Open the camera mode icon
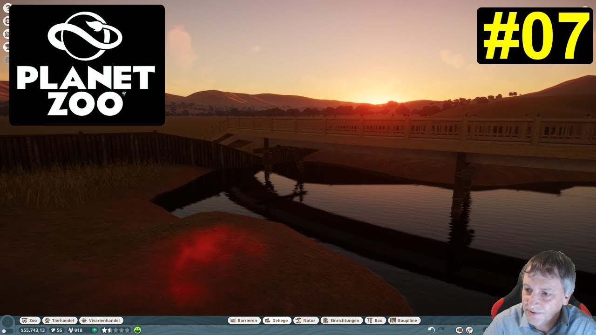This screenshot has height=335, width=596. (460, 330)
